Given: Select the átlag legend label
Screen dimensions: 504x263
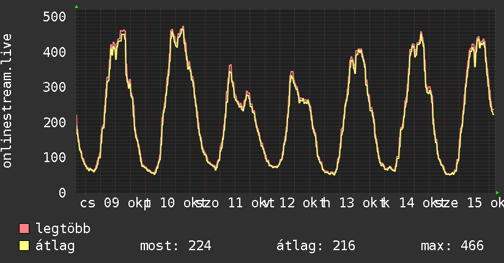Looking at the screenshot, I should coord(55,246).
